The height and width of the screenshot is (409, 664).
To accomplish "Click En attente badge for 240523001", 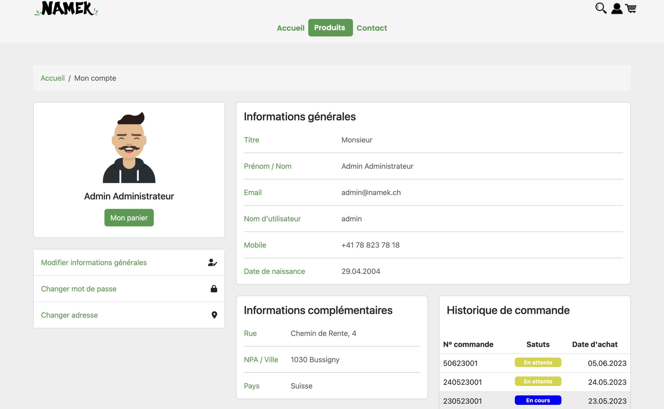I will [538, 382].
